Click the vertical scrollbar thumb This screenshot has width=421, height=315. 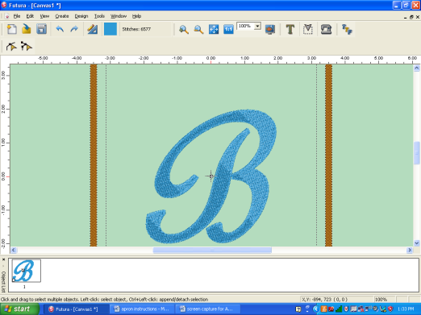pyautogui.click(x=416, y=152)
